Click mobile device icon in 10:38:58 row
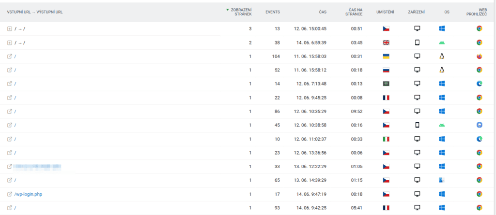The width and height of the screenshot is (496, 215). [417, 125]
